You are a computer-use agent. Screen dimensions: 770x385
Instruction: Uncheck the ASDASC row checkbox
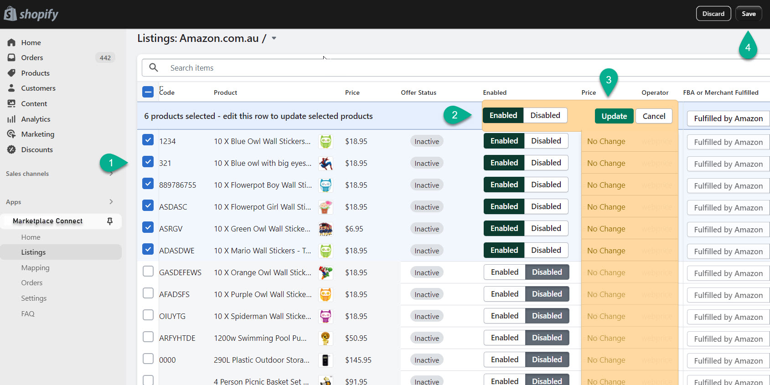[148, 205]
